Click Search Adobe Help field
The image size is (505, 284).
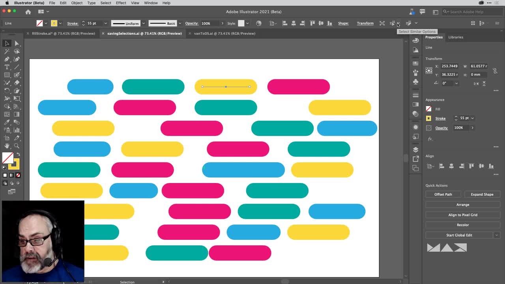click(x=471, y=12)
